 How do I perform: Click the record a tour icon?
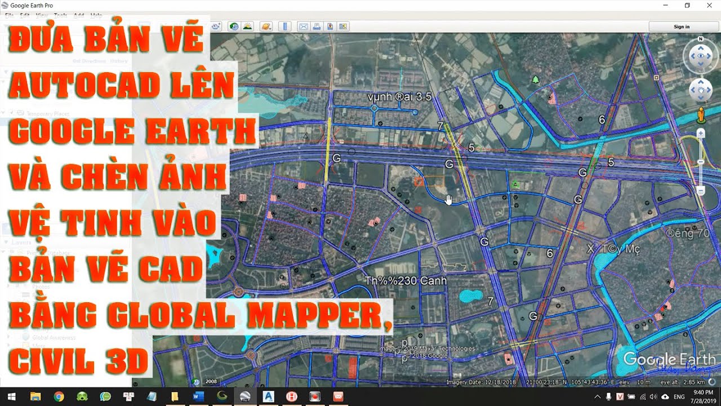tap(216, 27)
